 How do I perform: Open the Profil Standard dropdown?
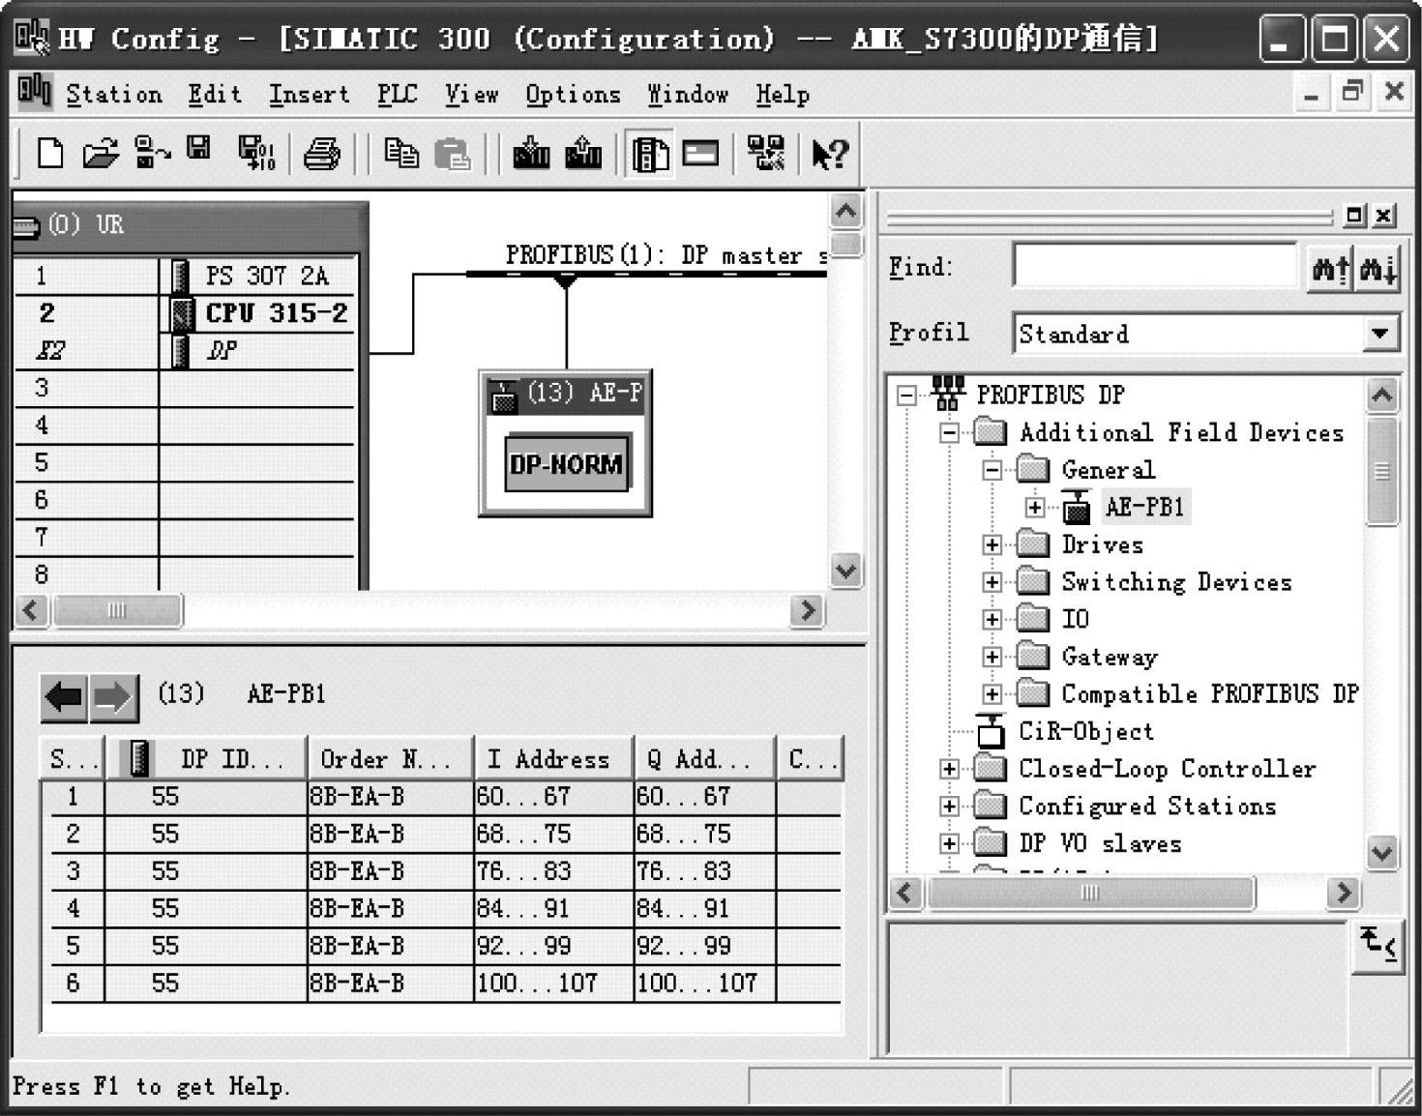click(x=1379, y=334)
